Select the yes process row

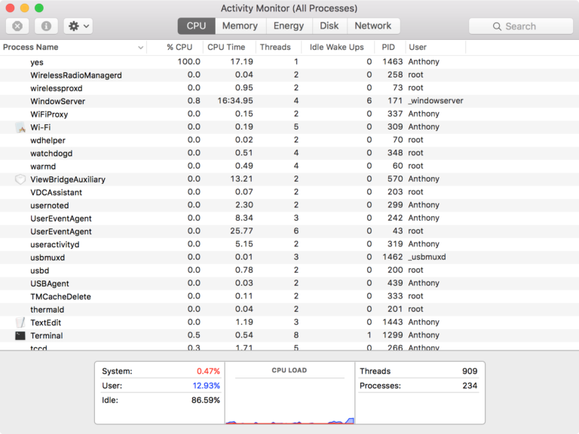point(289,62)
